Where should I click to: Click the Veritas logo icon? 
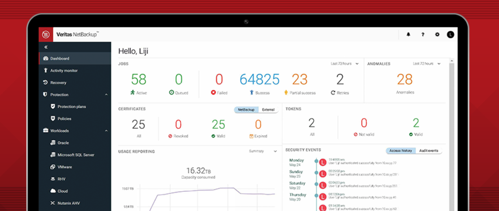(x=45, y=35)
